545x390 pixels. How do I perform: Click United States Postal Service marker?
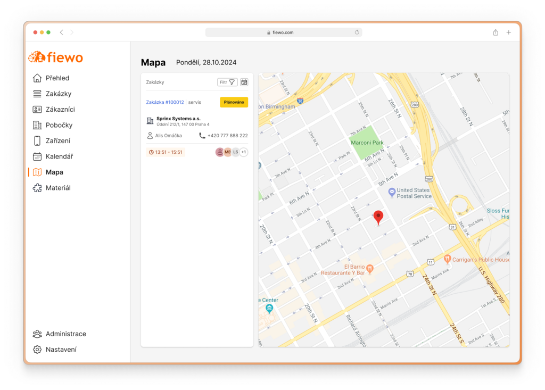(x=392, y=192)
